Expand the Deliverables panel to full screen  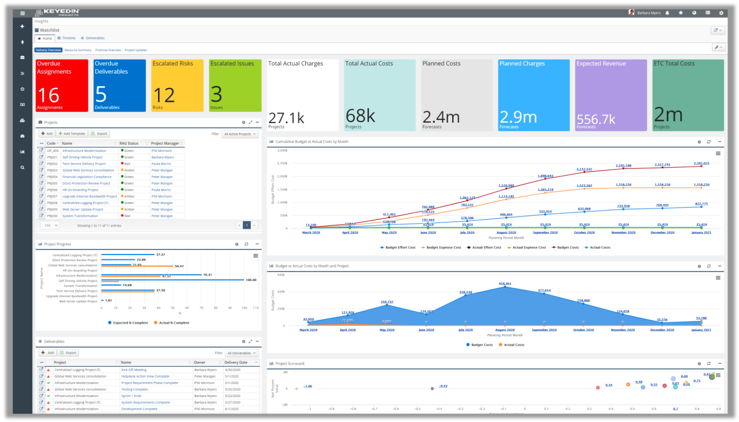tap(250, 341)
